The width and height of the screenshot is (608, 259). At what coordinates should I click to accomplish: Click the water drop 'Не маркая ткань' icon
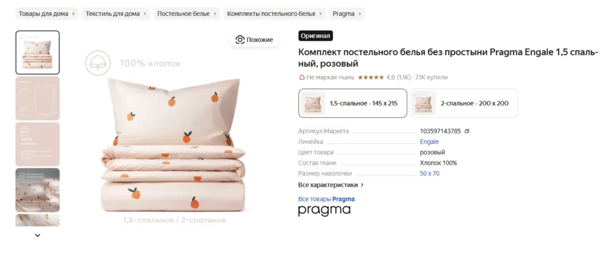coord(302,78)
